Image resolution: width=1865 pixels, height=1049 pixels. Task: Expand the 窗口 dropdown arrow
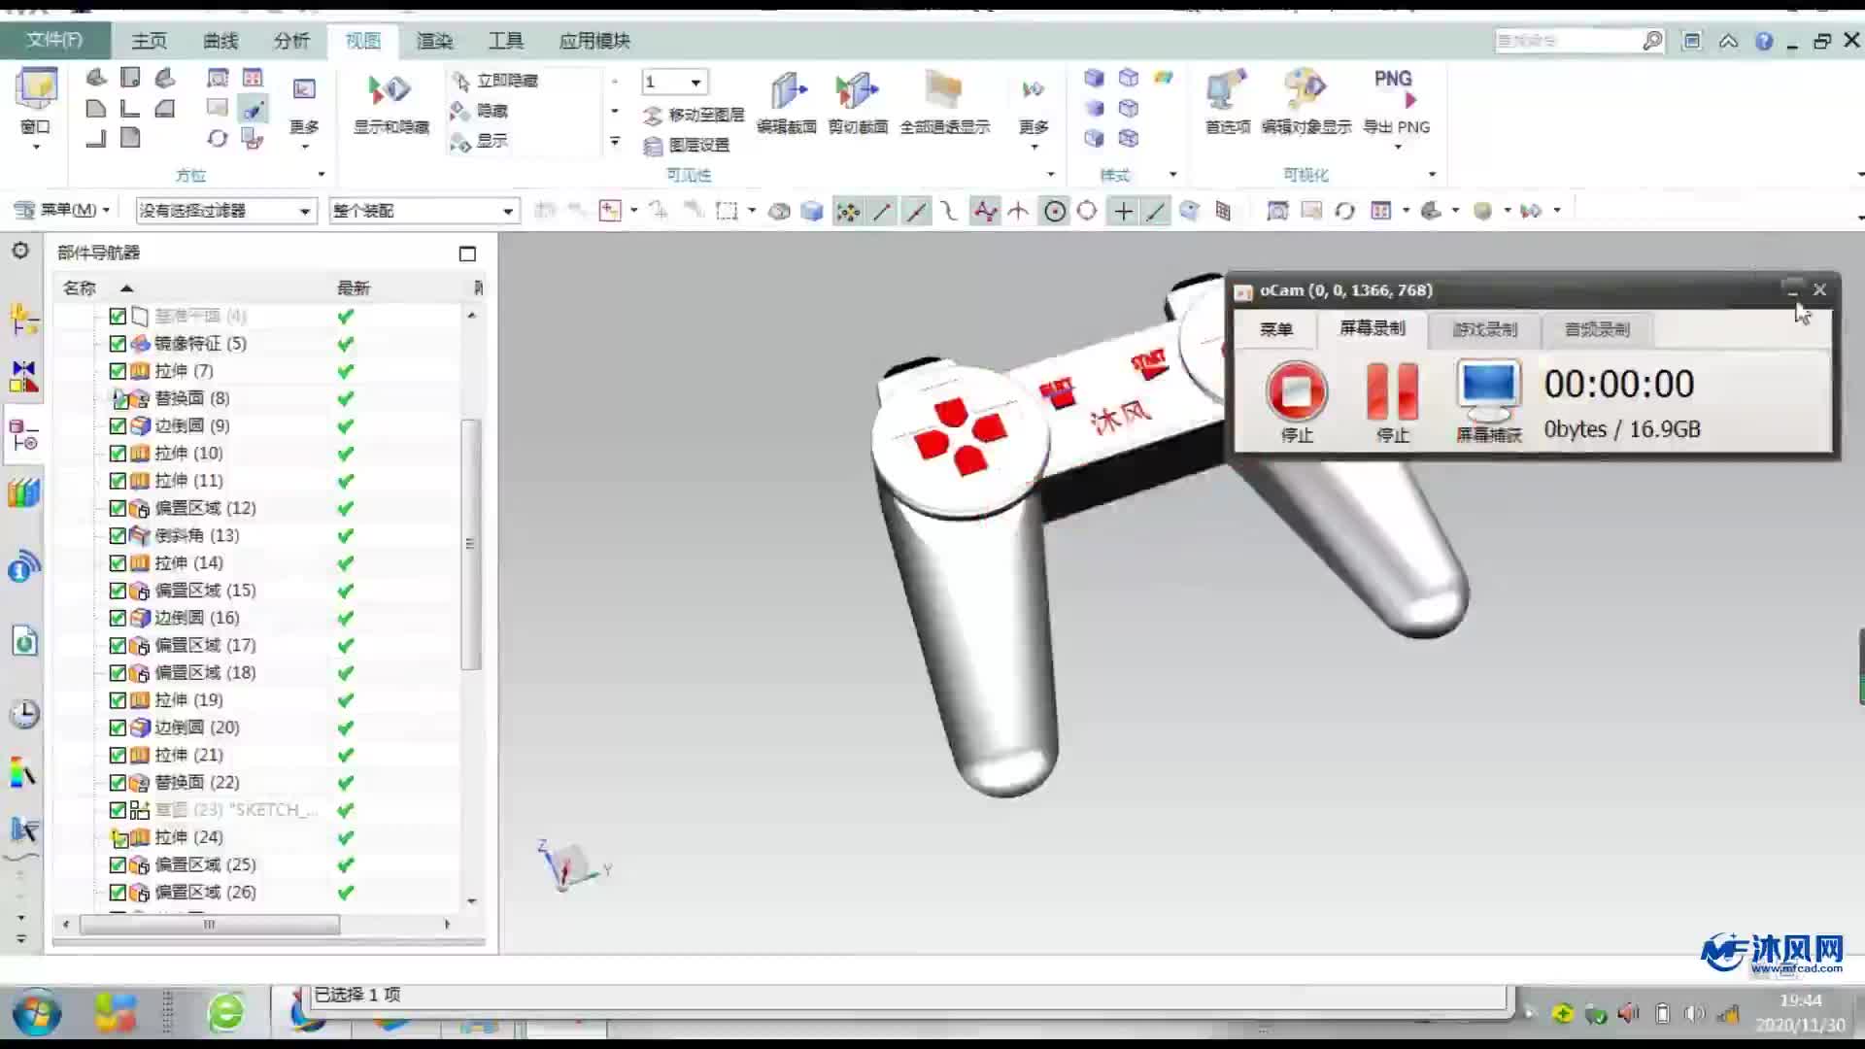click(36, 147)
